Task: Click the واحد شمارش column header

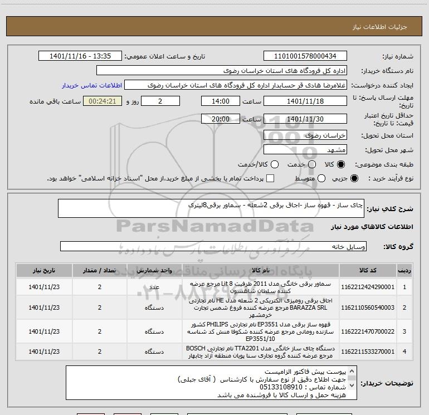Action: 154,270
